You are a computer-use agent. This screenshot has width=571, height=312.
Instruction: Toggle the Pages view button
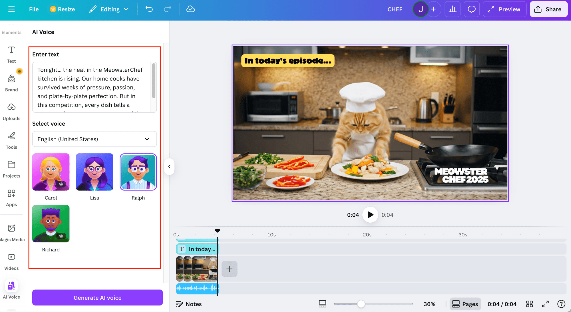point(465,304)
